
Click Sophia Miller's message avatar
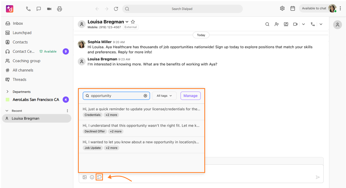82,44
